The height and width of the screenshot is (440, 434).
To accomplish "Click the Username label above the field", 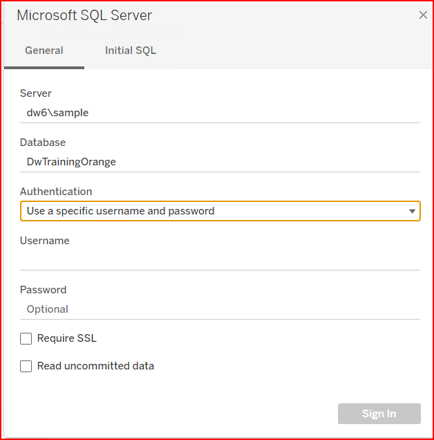I will coord(45,241).
